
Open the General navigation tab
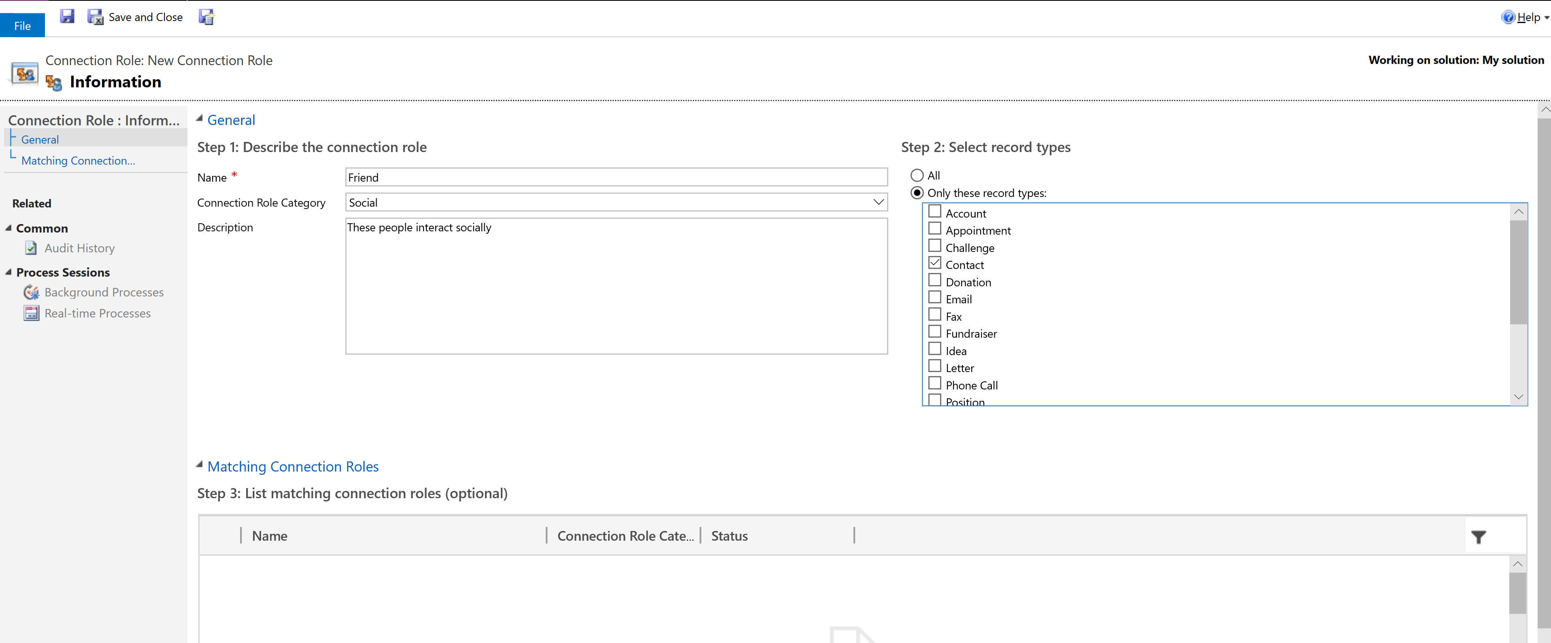[40, 139]
